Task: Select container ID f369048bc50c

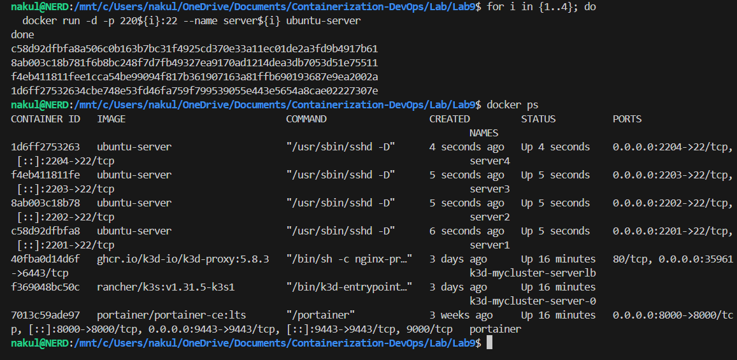Action: pyautogui.click(x=46, y=287)
